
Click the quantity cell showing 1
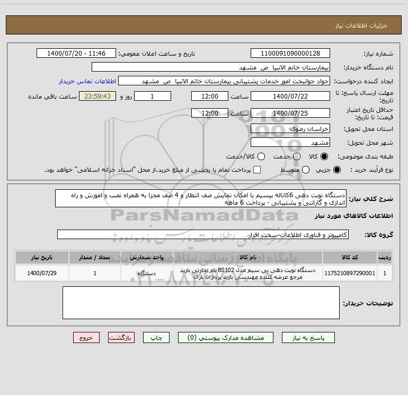coord(95,273)
